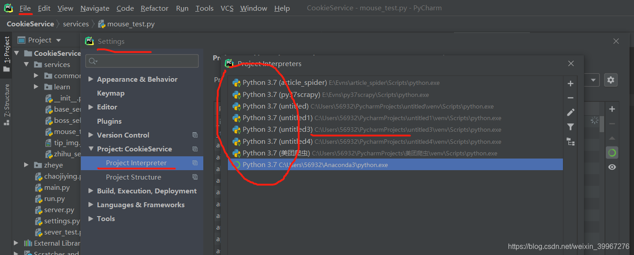Collapse Project: CookieService settings section
The height and width of the screenshot is (255, 634).
[91, 149]
